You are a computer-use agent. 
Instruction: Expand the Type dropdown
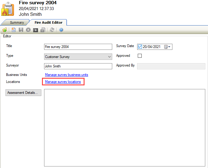(109, 57)
